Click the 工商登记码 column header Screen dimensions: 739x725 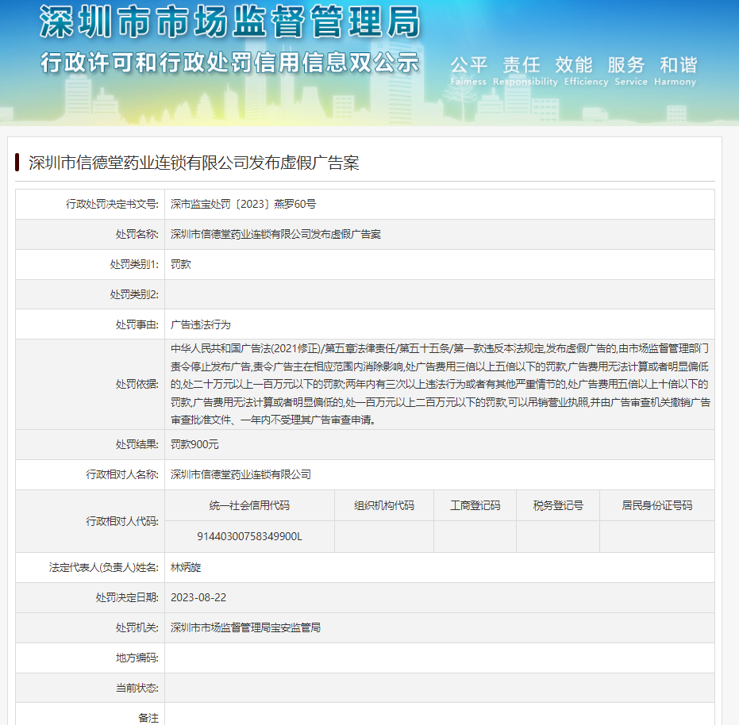tap(475, 505)
